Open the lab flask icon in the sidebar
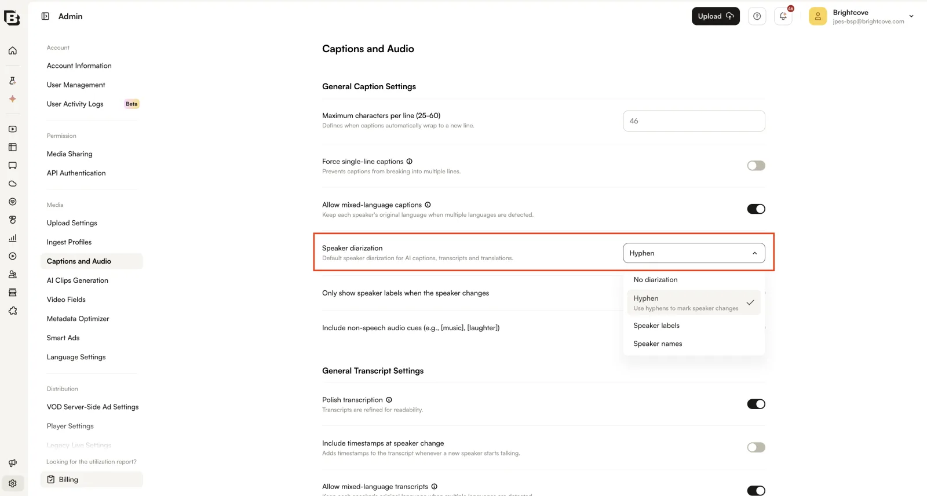The width and height of the screenshot is (927, 496). pos(13,81)
